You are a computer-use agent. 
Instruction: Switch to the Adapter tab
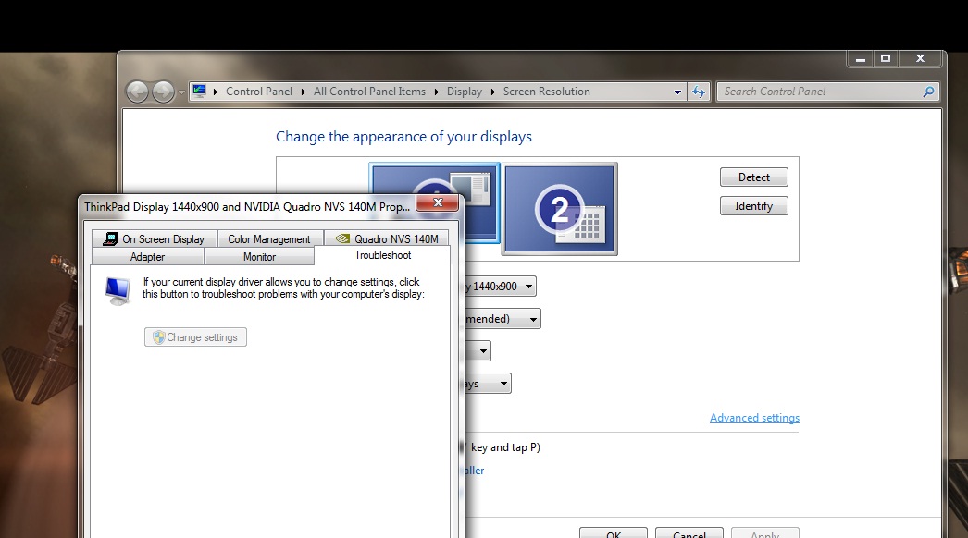point(147,257)
